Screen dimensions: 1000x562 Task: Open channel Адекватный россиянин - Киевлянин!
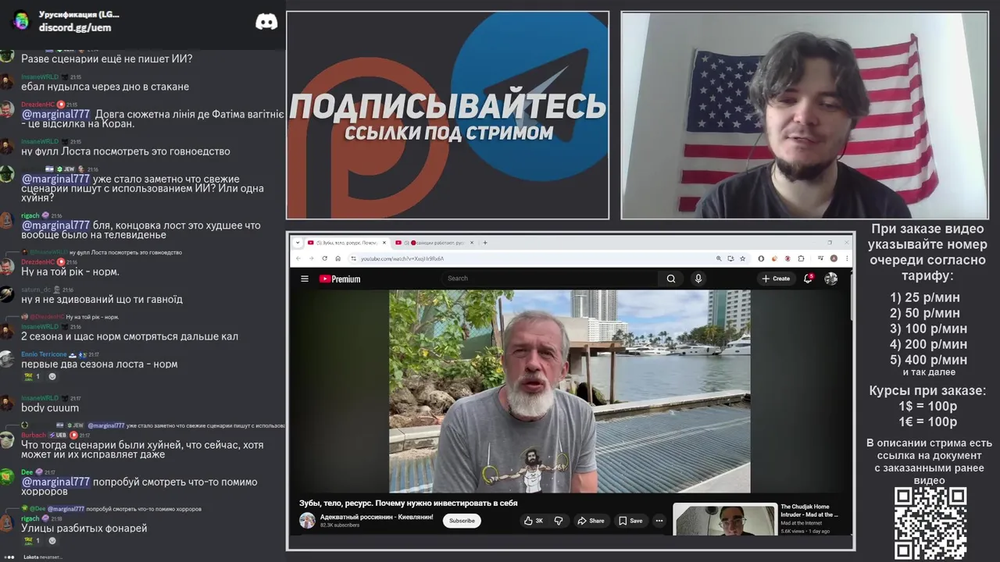(376, 517)
